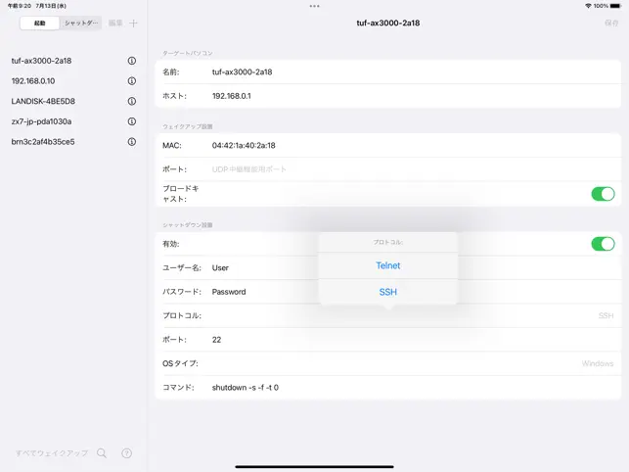Add a new device with plus icon
Screen dimensions: 629x472
pos(133,24)
